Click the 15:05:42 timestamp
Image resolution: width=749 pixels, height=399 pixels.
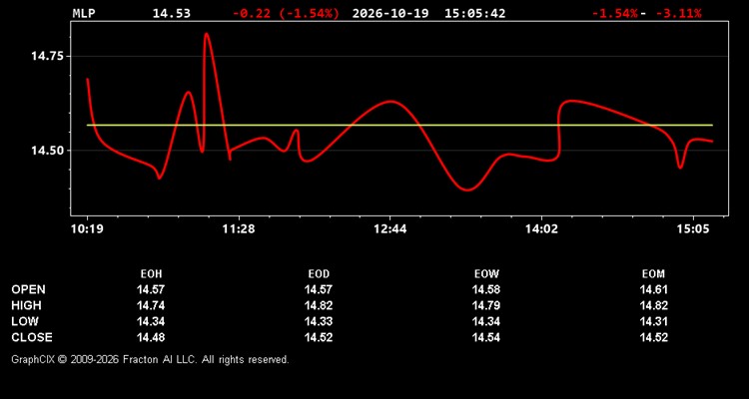474,13
